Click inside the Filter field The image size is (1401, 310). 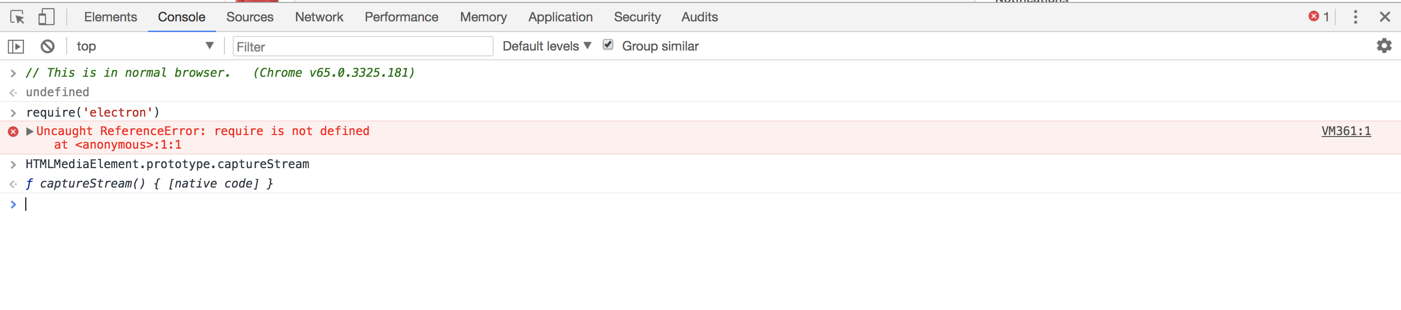coord(363,46)
